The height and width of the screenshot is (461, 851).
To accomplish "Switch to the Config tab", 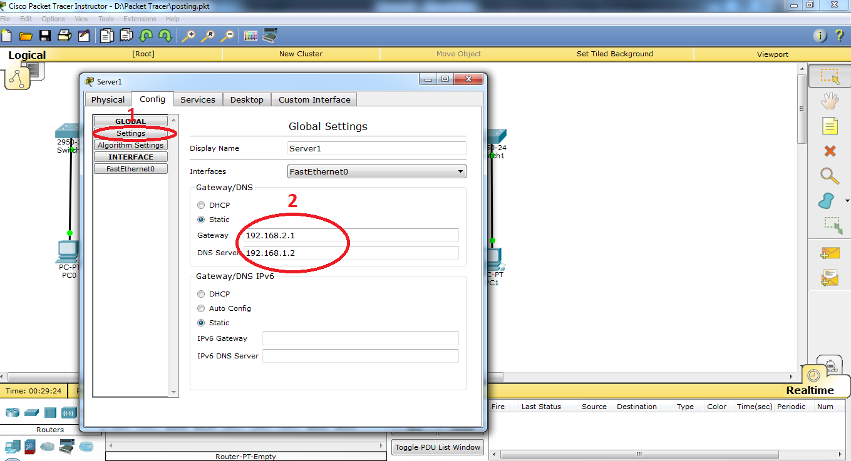I will click(x=152, y=99).
